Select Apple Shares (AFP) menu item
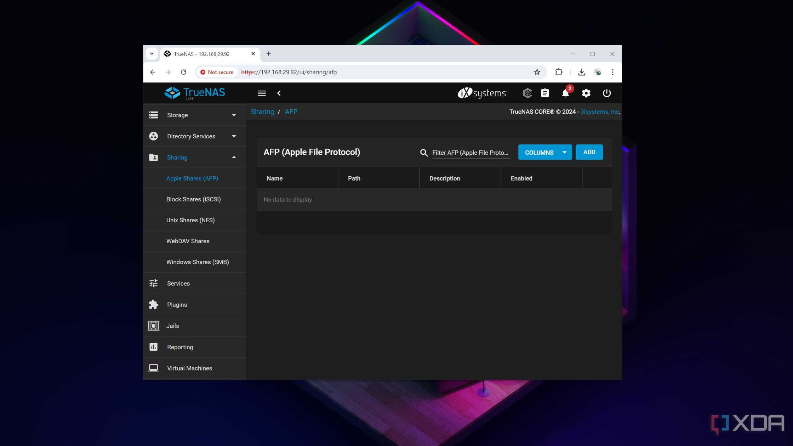The image size is (793, 446). point(192,178)
